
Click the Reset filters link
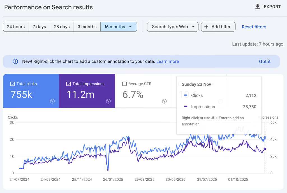click(254, 27)
